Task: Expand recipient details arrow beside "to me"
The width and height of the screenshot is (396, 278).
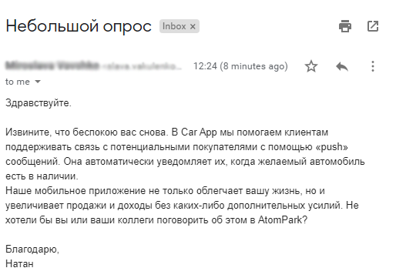Action: [x=38, y=82]
